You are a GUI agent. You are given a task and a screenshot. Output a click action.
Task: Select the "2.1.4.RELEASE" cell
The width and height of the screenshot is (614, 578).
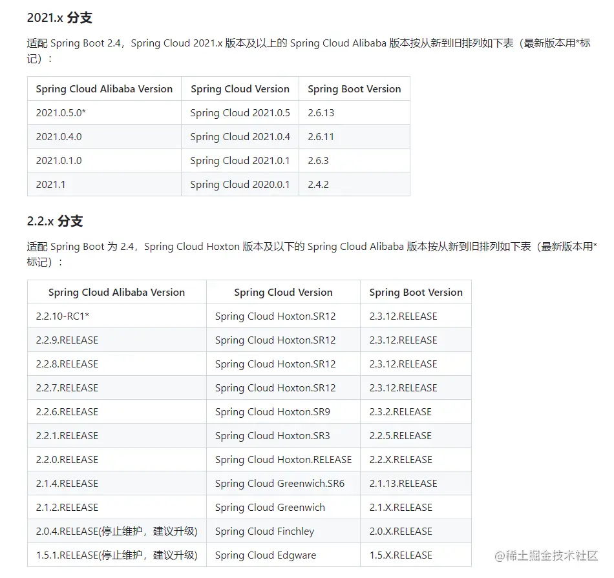117,483
